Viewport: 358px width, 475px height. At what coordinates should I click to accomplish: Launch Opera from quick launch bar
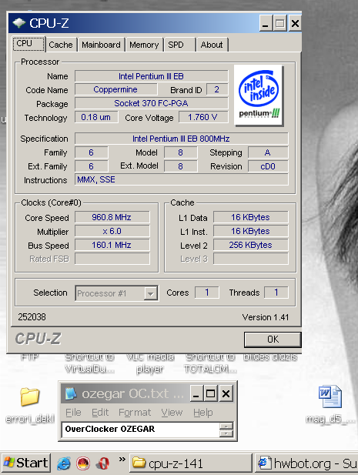(102, 463)
